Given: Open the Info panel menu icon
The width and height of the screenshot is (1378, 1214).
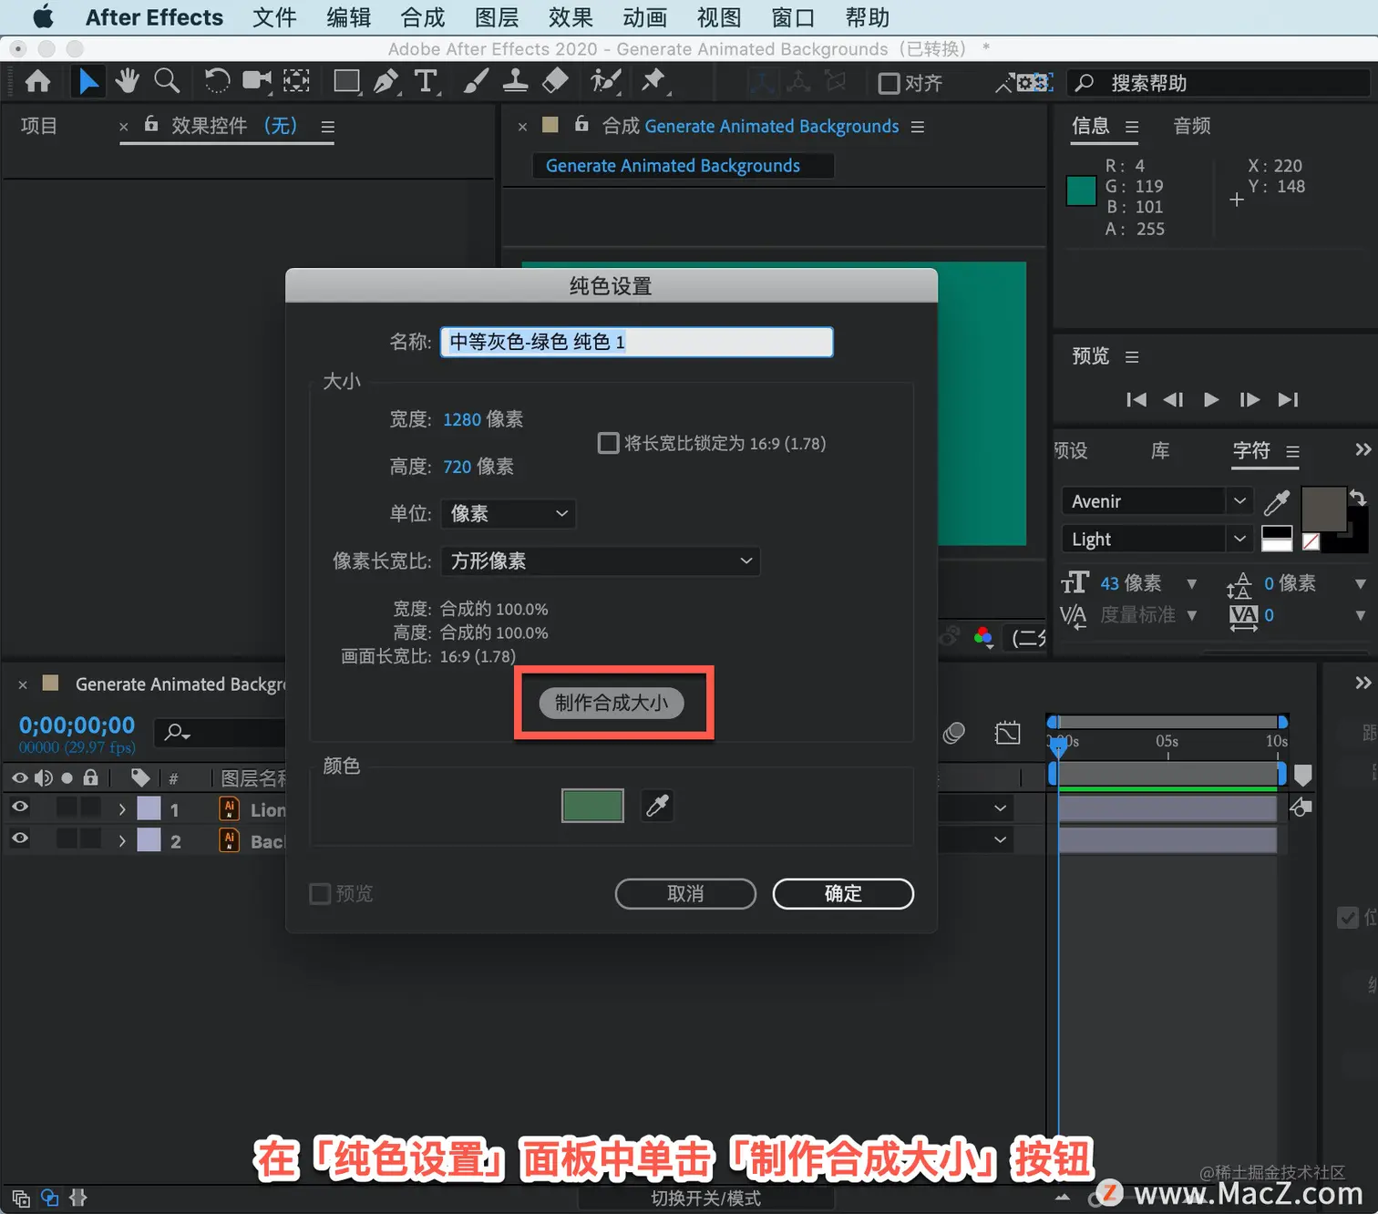Looking at the screenshot, I should [1132, 127].
